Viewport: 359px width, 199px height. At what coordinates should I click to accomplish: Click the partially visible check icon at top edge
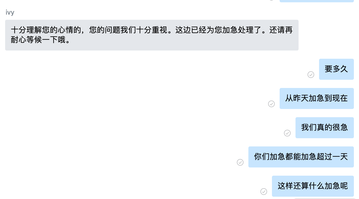pos(271,0)
